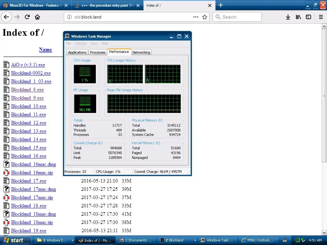Click binary icon beside Blockland_19.exe
Screen dimensions: 327x245
coord(6,231)
